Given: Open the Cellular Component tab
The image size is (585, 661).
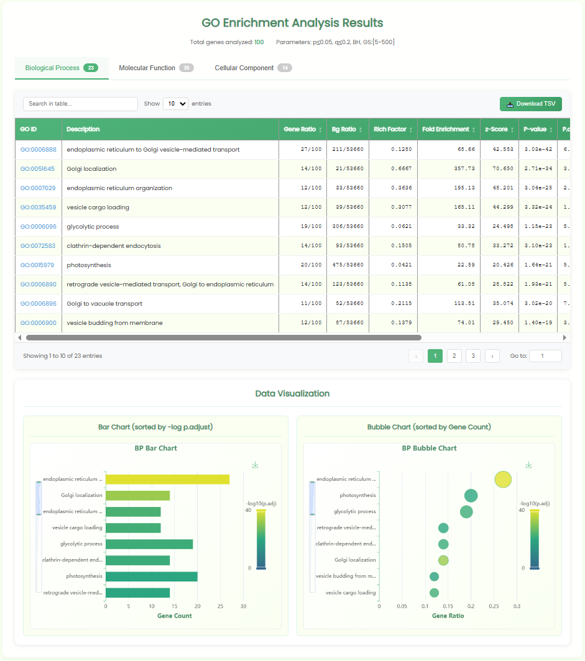Looking at the screenshot, I should pos(253,68).
